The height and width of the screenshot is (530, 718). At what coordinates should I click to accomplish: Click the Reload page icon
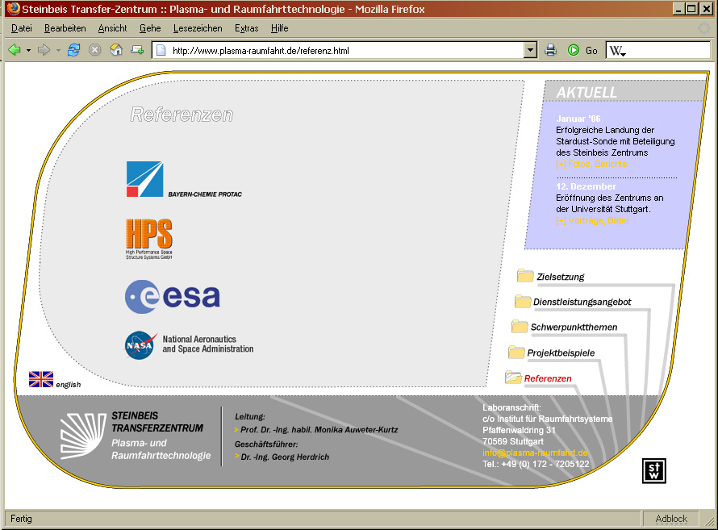(74, 50)
